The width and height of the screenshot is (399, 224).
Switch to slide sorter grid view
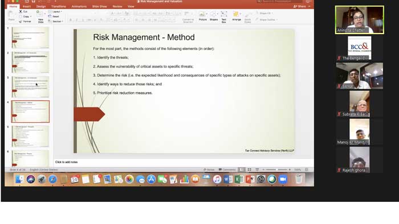pyautogui.click(x=250, y=169)
